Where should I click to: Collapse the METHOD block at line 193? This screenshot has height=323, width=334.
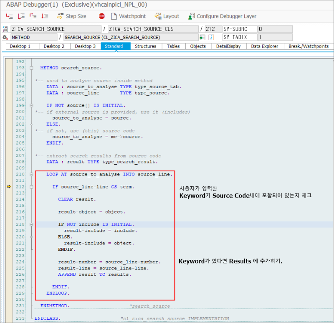point(31,68)
